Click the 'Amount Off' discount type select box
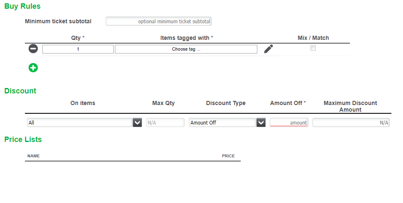Screen dimensions: 403x203 (x=222, y=122)
